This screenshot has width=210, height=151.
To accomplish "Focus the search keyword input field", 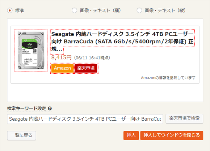I will point(85,119).
